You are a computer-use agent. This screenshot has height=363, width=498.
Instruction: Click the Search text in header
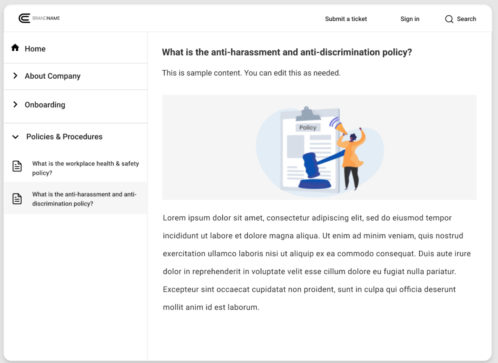pos(466,19)
